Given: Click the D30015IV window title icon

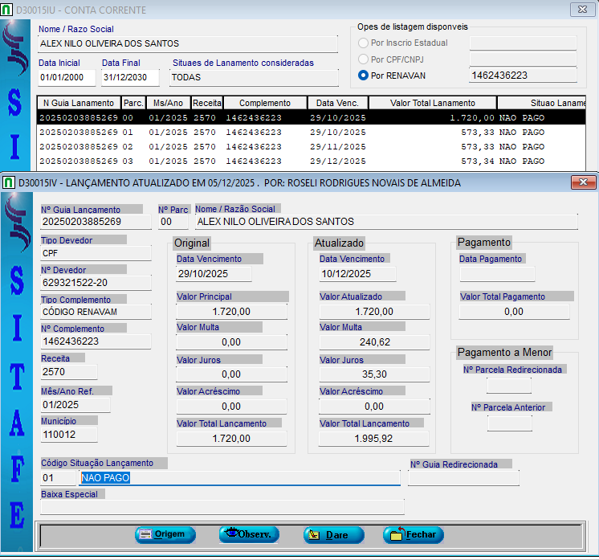Looking at the screenshot, I should pyautogui.click(x=9, y=182).
